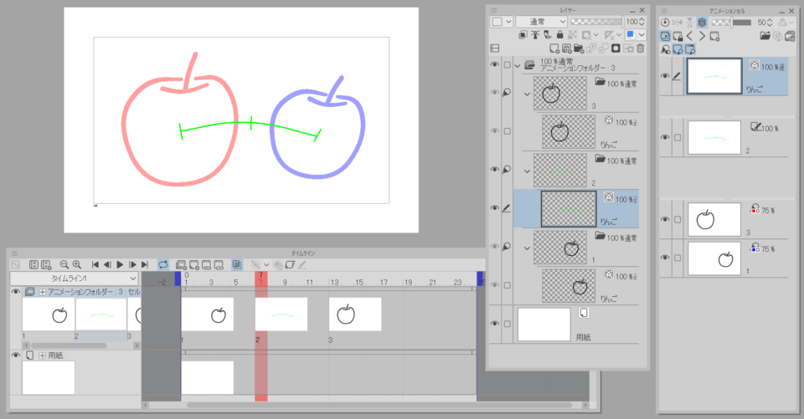Open palette color dropdown in Layer panel
Screen dimensions: 804x419
click(502, 22)
